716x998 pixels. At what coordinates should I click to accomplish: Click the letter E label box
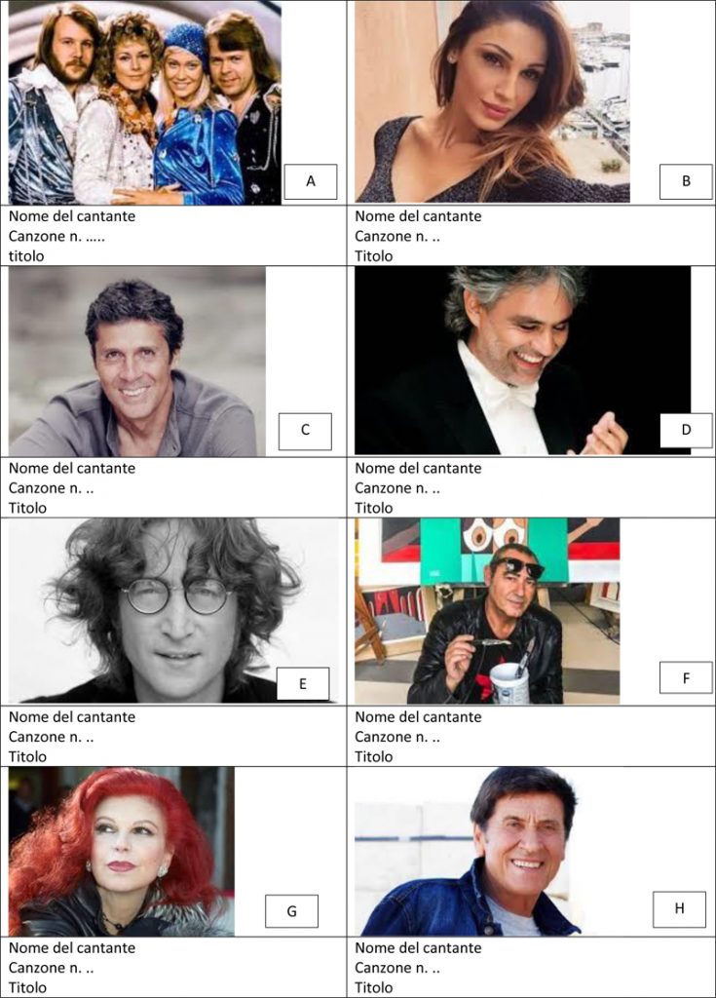(x=303, y=684)
